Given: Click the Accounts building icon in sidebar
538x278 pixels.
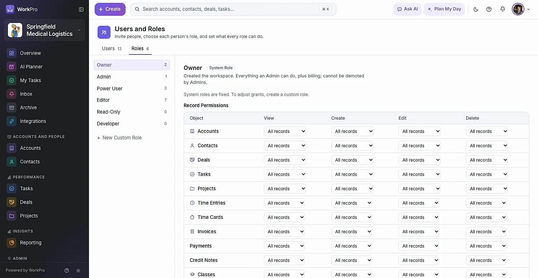Looking at the screenshot, I should pos(11,148).
